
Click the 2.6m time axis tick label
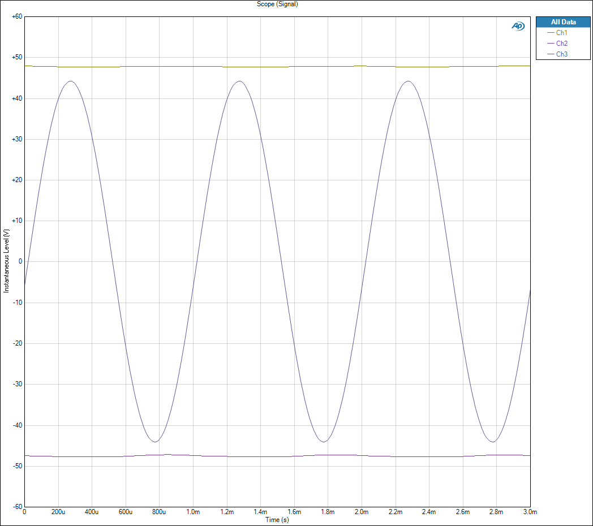coord(463,512)
